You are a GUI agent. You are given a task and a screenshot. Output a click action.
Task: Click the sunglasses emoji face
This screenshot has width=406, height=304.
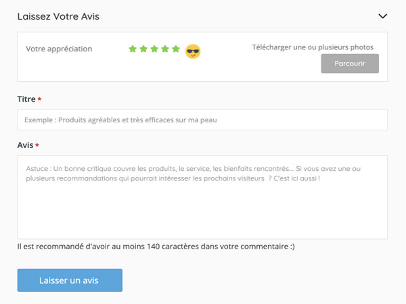pos(194,51)
